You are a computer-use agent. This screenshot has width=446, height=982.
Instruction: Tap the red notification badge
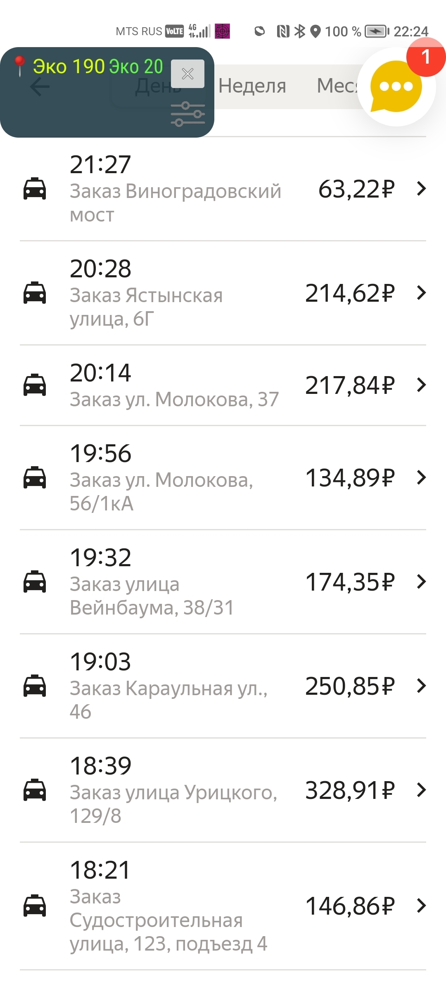425,57
